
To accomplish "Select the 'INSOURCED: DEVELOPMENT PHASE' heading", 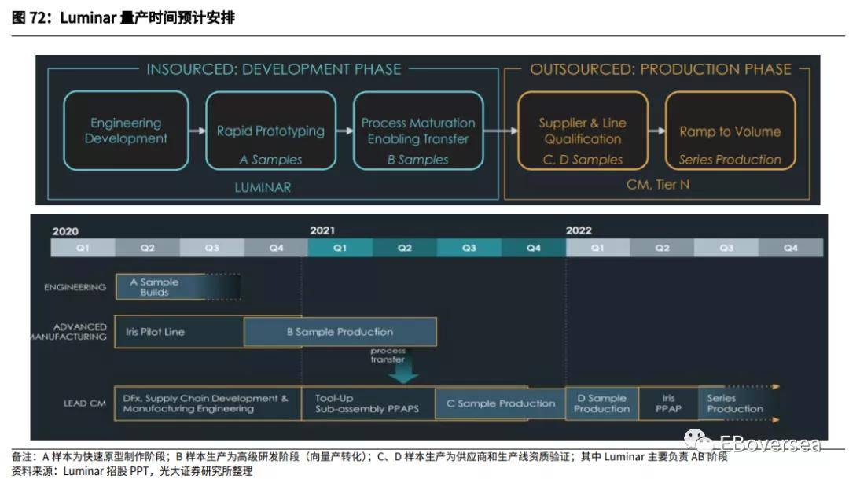I will pyautogui.click(x=274, y=69).
